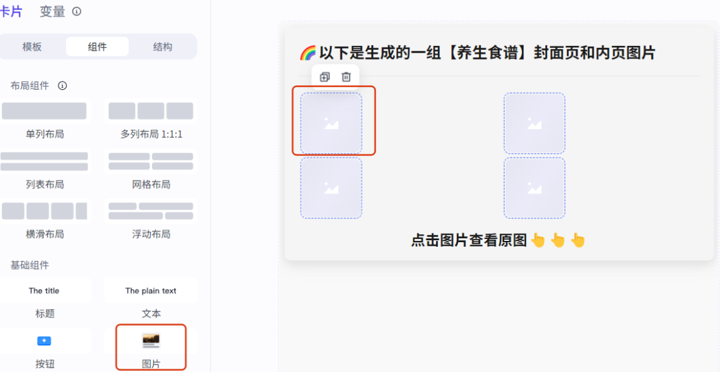This screenshot has width=720, height=372.
Task: Pick the 网格布局 grid layout
Action: click(151, 169)
